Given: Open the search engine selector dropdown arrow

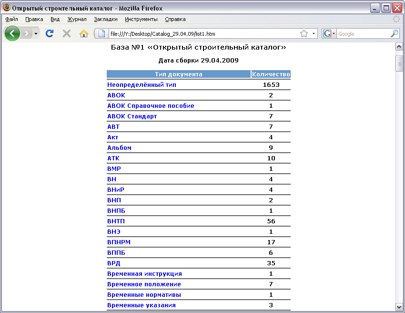Looking at the screenshot, I should [x=334, y=33].
